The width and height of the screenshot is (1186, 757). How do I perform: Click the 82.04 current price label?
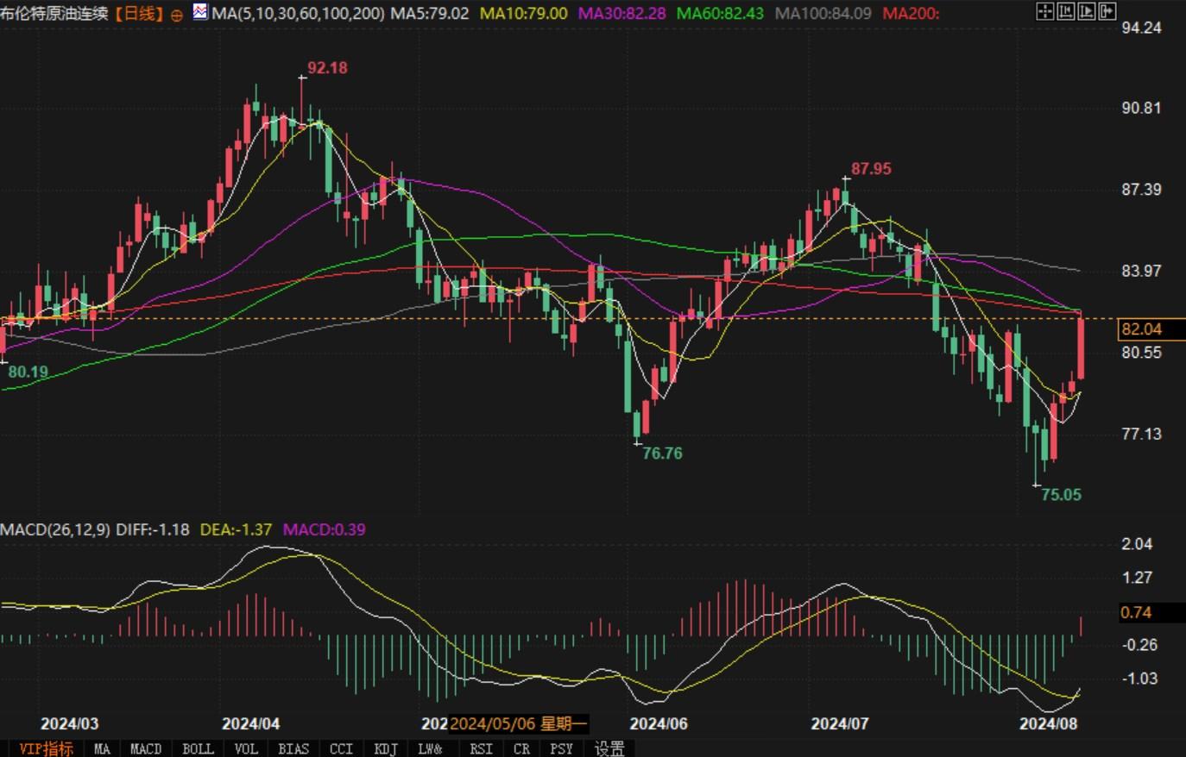(1141, 329)
